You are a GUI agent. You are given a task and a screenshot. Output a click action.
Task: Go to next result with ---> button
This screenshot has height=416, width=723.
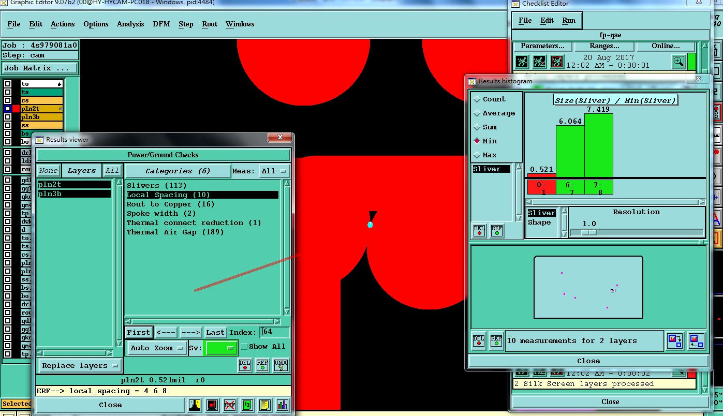point(190,332)
